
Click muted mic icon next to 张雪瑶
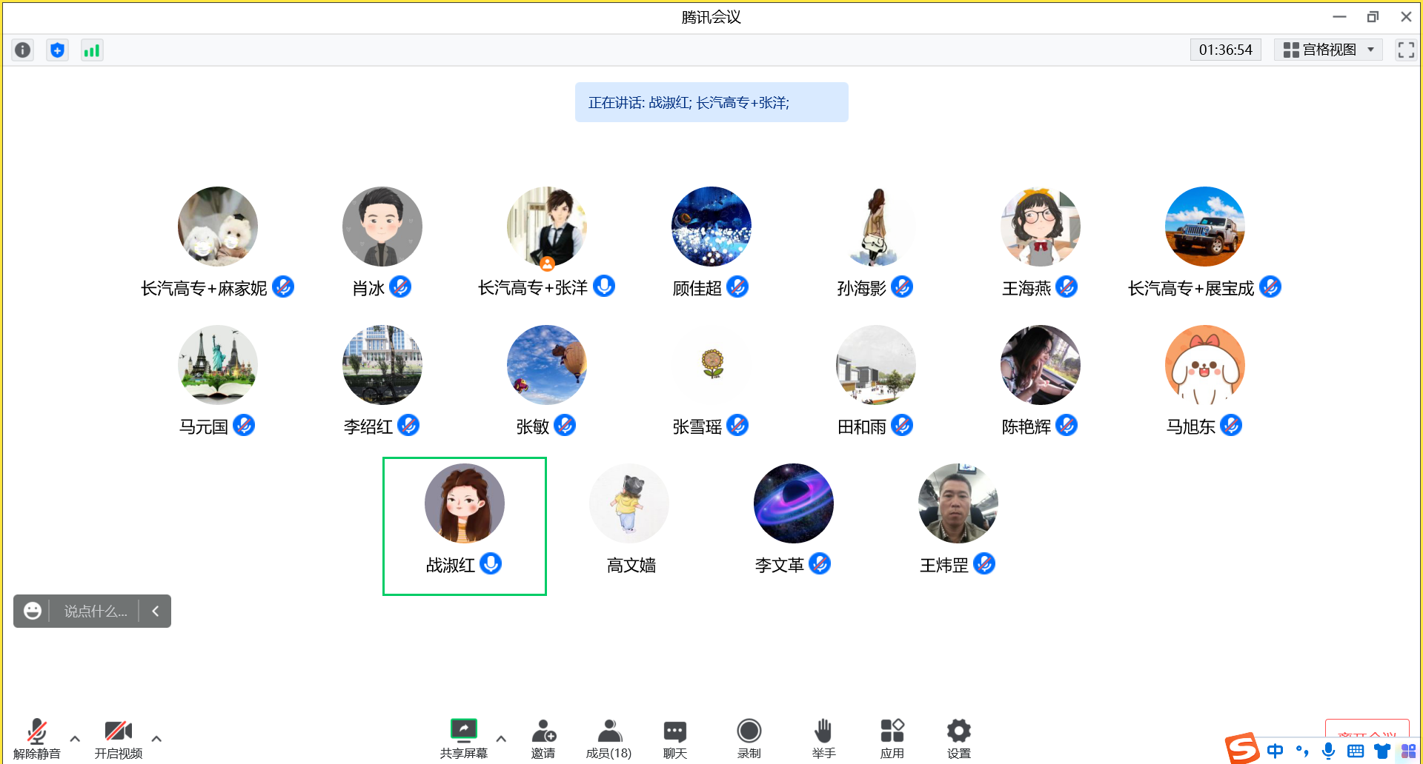click(737, 425)
